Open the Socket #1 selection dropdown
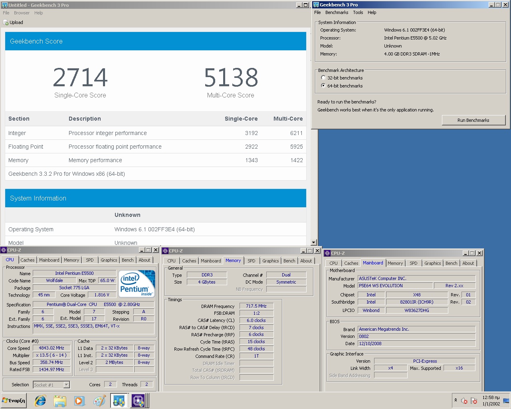511x409 pixels. (67, 385)
